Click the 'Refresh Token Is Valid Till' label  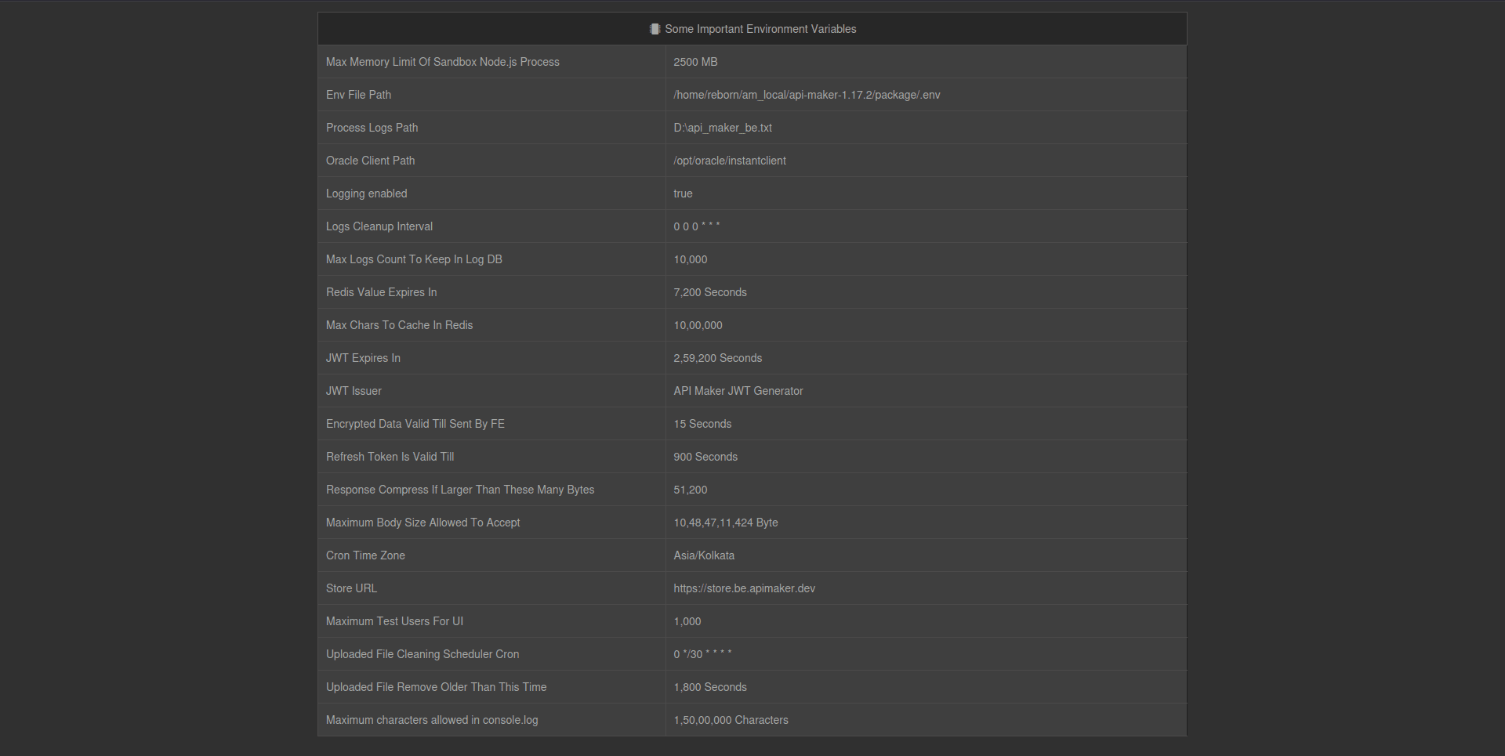tap(390, 457)
